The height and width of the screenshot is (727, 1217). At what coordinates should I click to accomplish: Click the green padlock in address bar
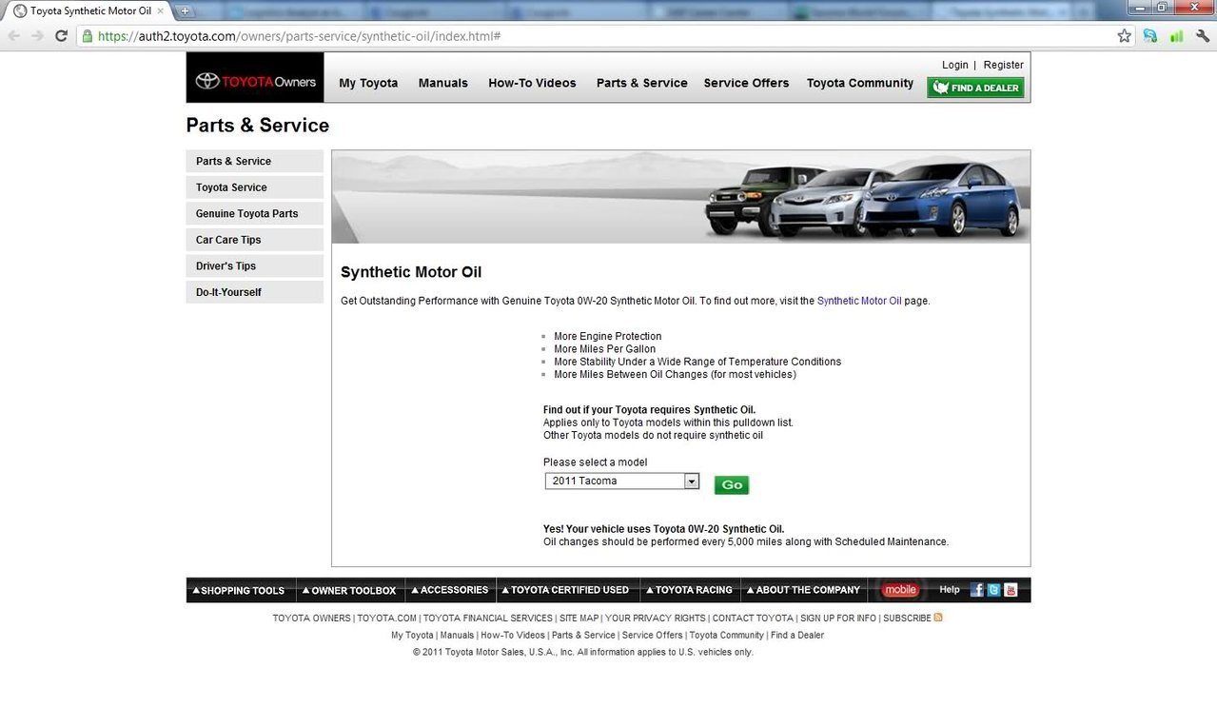click(x=88, y=36)
